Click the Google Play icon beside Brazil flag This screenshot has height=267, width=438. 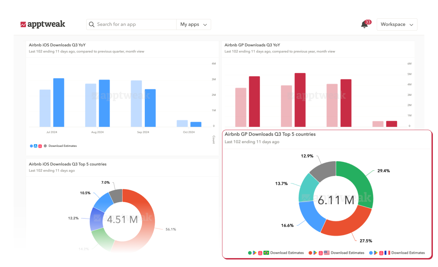[255, 253]
